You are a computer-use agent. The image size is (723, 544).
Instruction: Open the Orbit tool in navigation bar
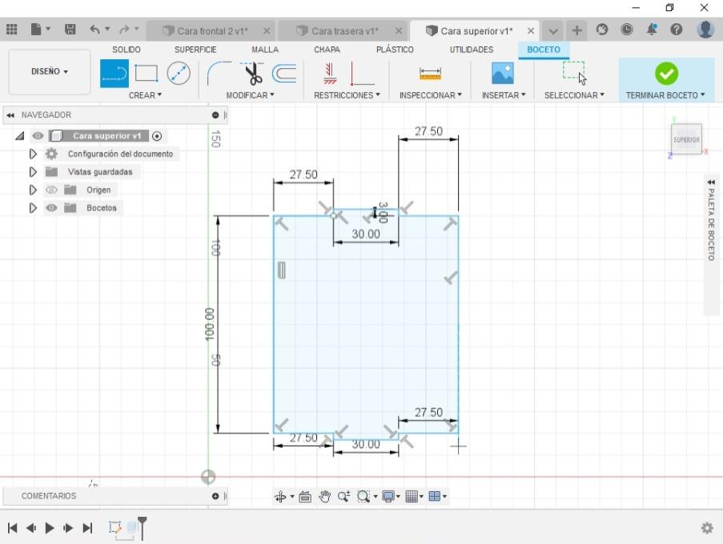[280, 497]
